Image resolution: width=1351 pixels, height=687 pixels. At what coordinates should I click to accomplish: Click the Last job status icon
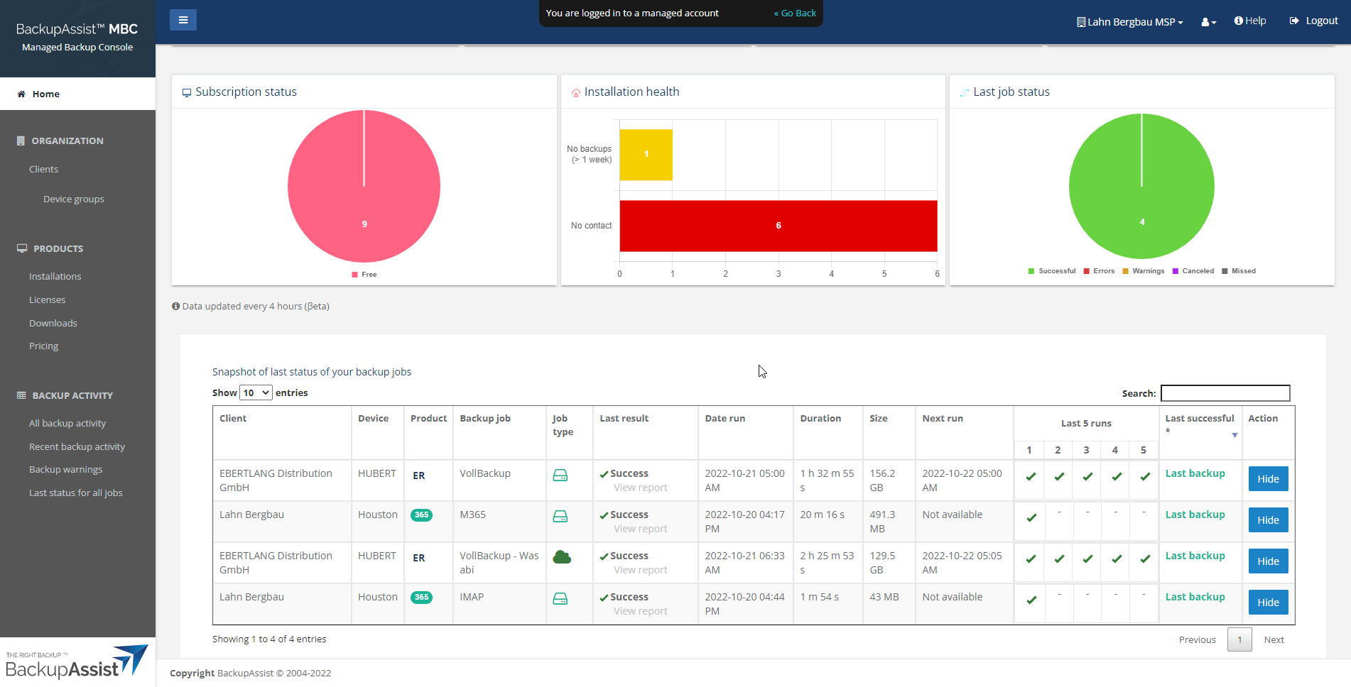tap(965, 92)
